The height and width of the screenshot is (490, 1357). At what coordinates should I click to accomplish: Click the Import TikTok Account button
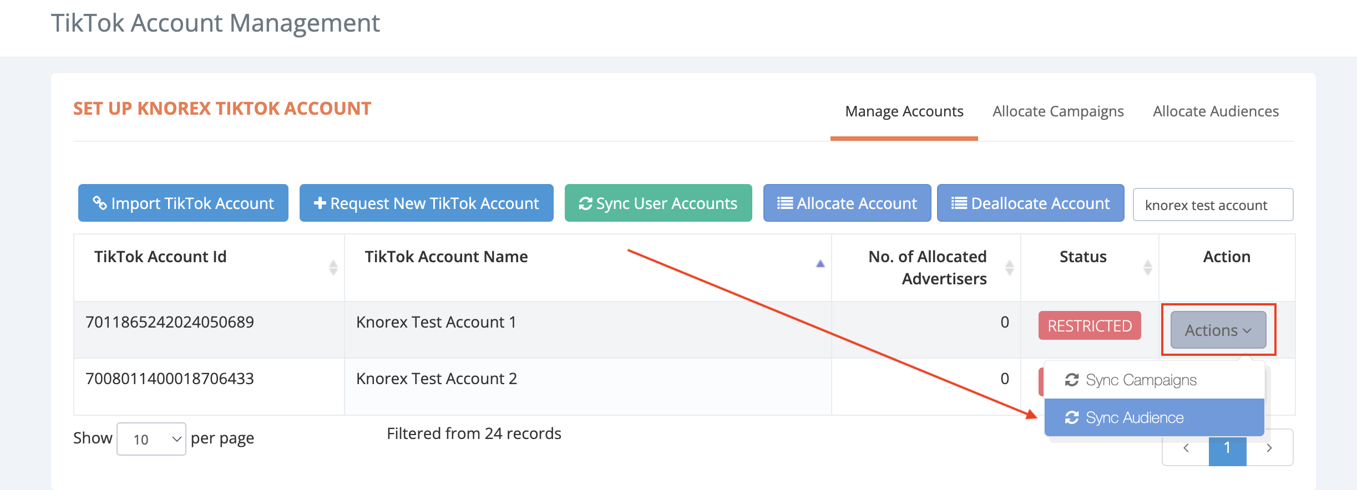tap(183, 203)
